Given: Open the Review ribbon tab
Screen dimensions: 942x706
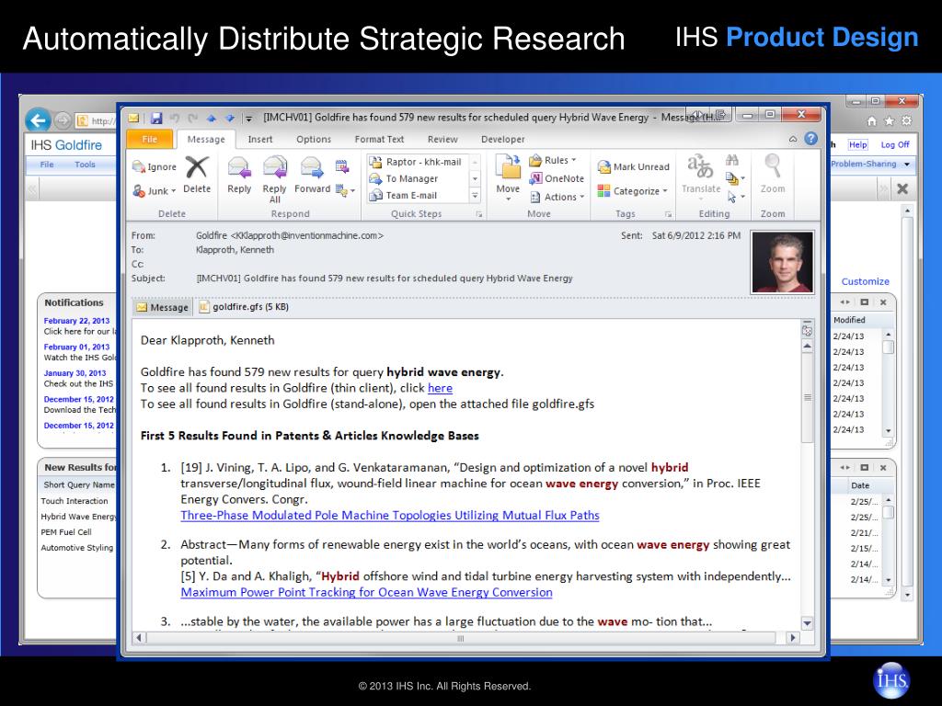Looking at the screenshot, I should 442,140.
